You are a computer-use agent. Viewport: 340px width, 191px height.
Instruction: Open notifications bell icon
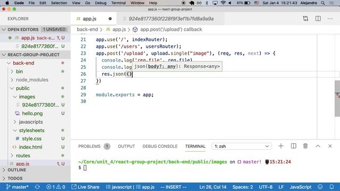(x=331, y=187)
